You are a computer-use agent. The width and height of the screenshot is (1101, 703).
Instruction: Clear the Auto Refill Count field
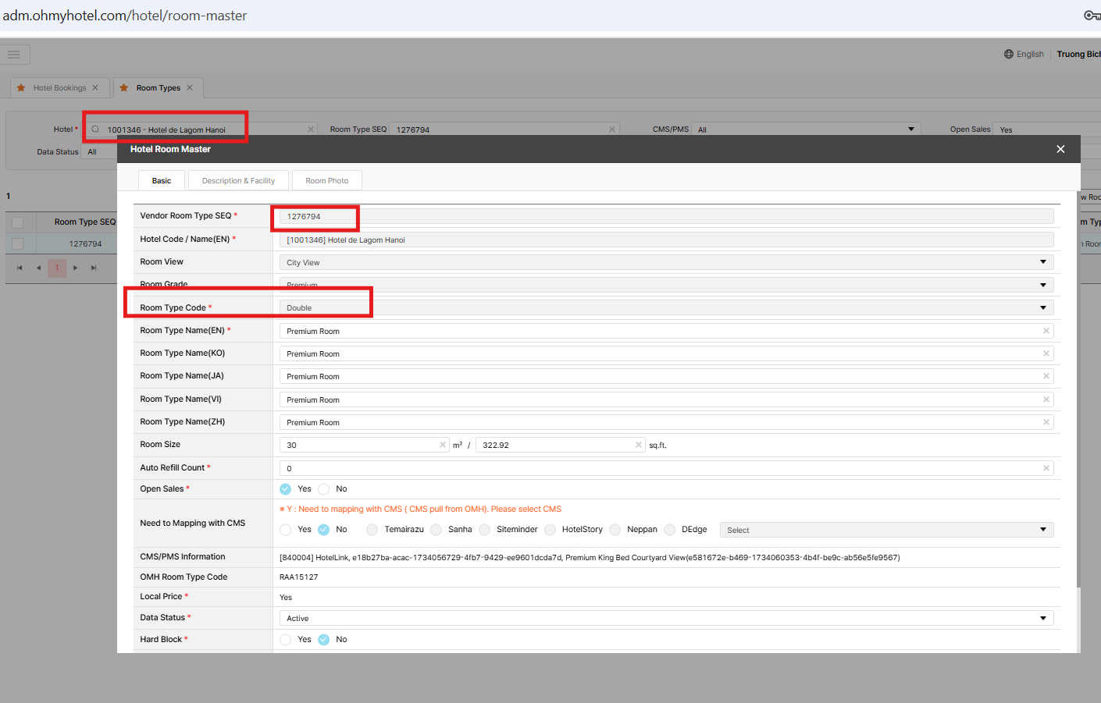tap(1046, 468)
